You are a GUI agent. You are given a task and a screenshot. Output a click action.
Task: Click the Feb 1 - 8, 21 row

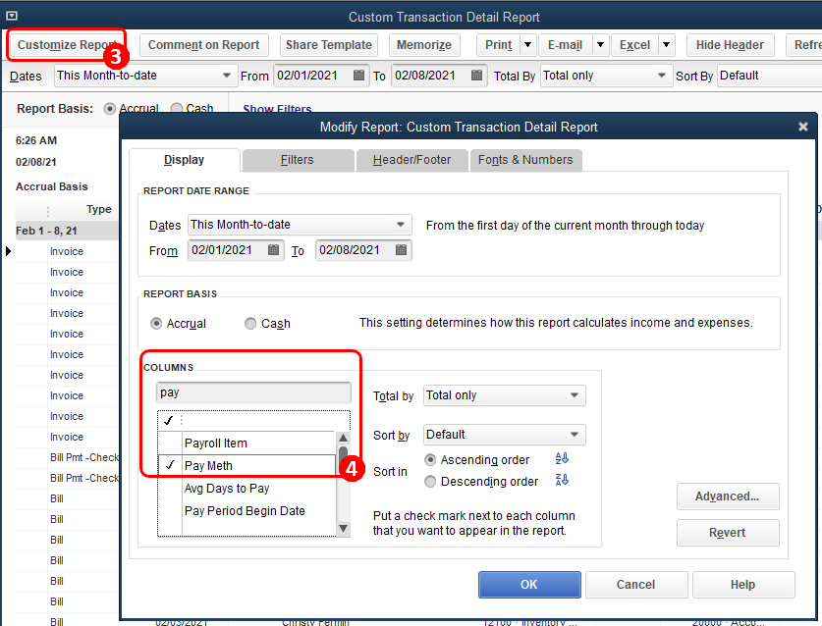(67, 231)
